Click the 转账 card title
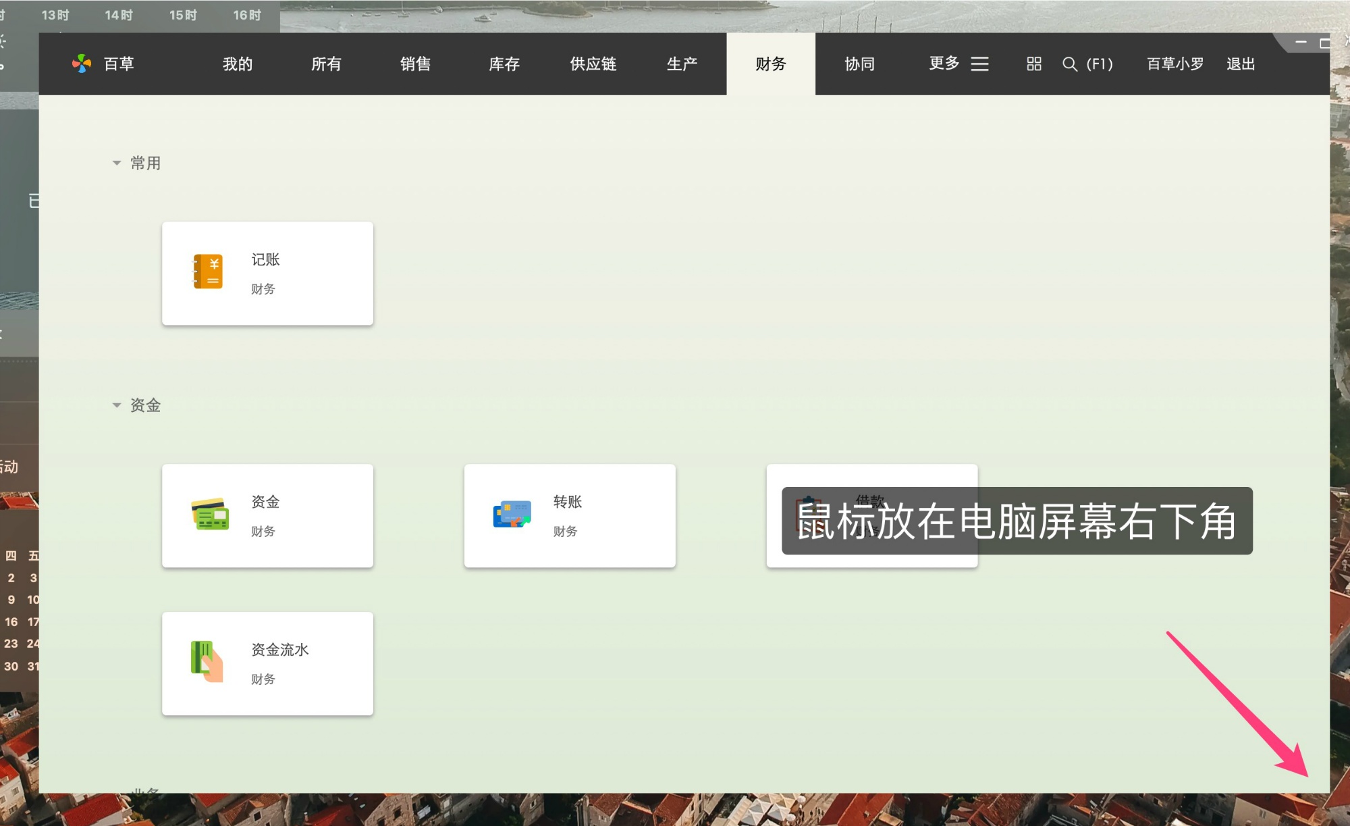Image resolution: width=1350 pixels, height=826 pixels. coord(568,502)
